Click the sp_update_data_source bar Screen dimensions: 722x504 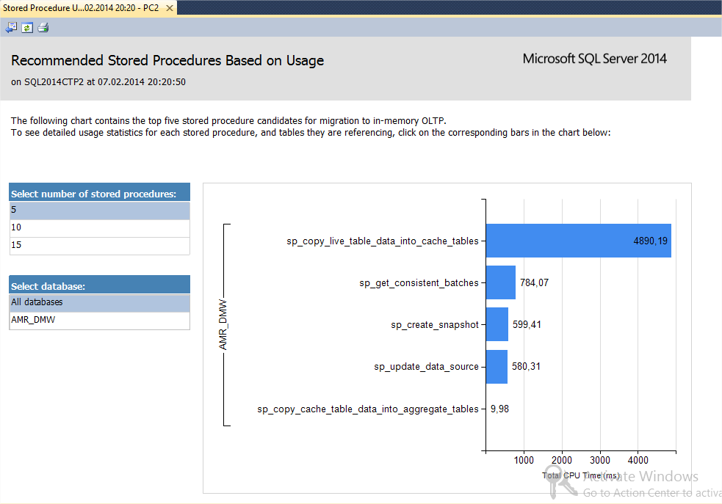497,367
